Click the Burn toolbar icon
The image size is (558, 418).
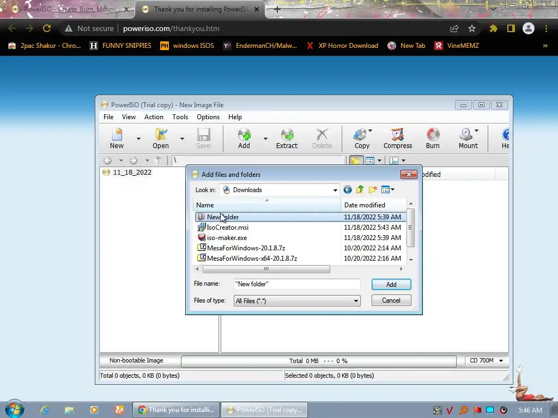pos(433,138)
